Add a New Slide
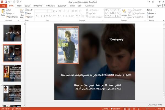Viewport: 165px width, 110px height. tap(22, 14)
